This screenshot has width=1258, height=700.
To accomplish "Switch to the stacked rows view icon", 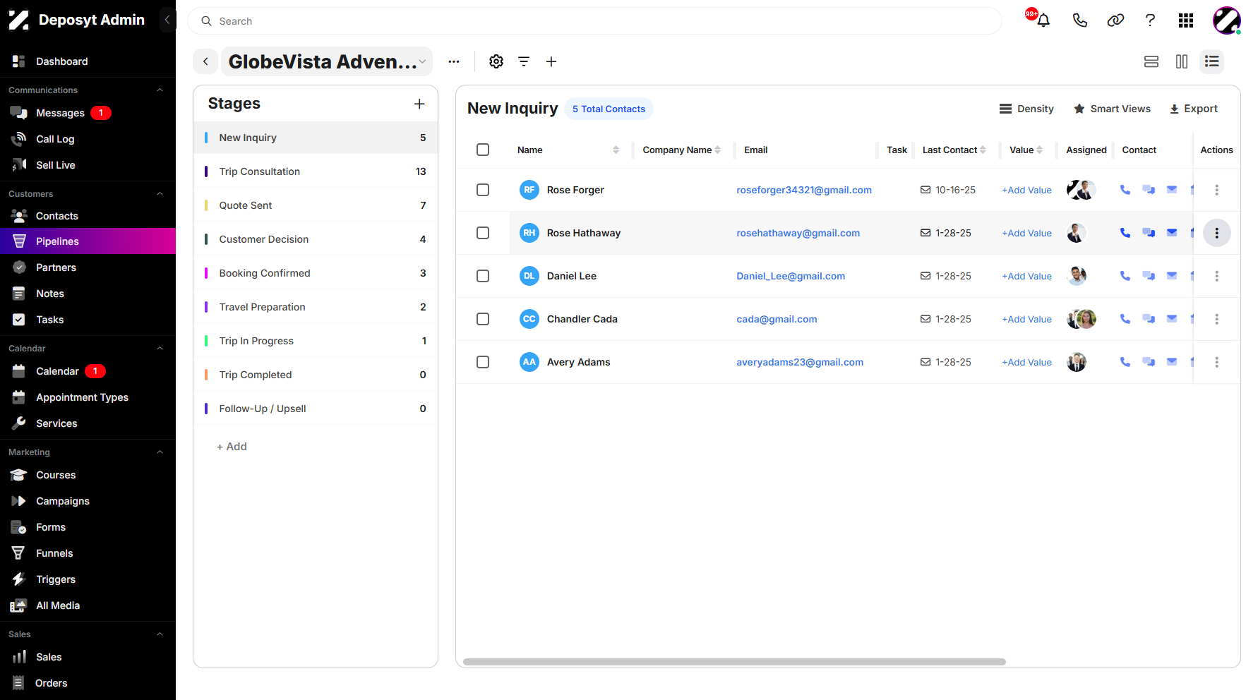I will [x=1151, y=61].
